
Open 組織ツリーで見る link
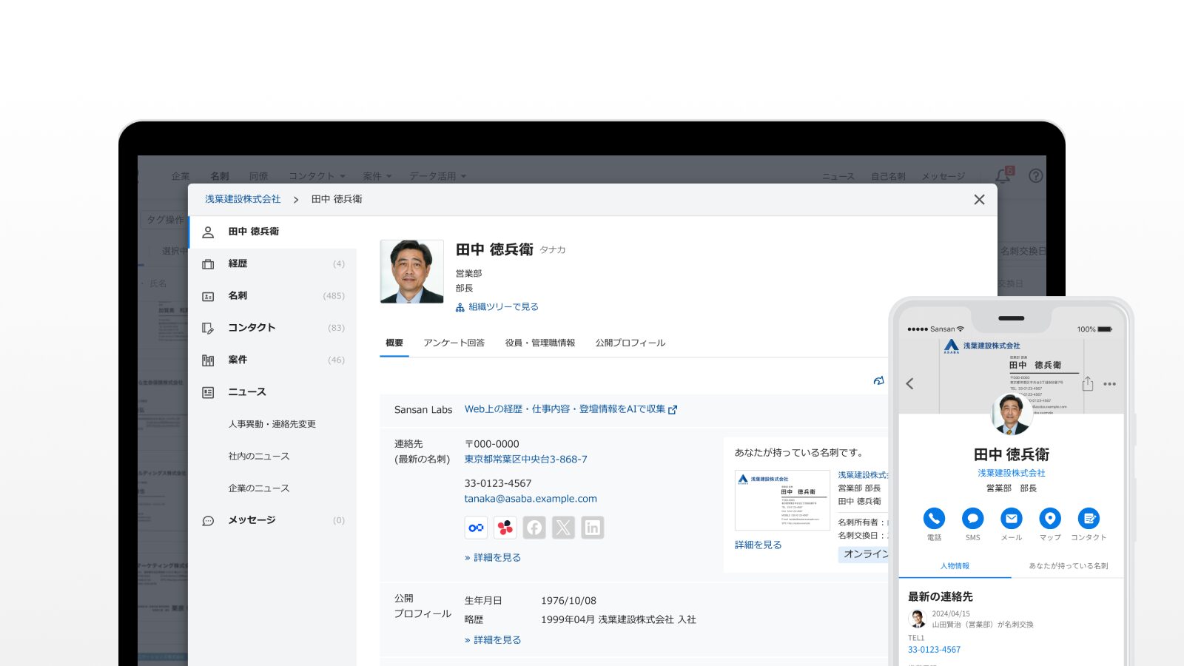[x=497, y=307]
